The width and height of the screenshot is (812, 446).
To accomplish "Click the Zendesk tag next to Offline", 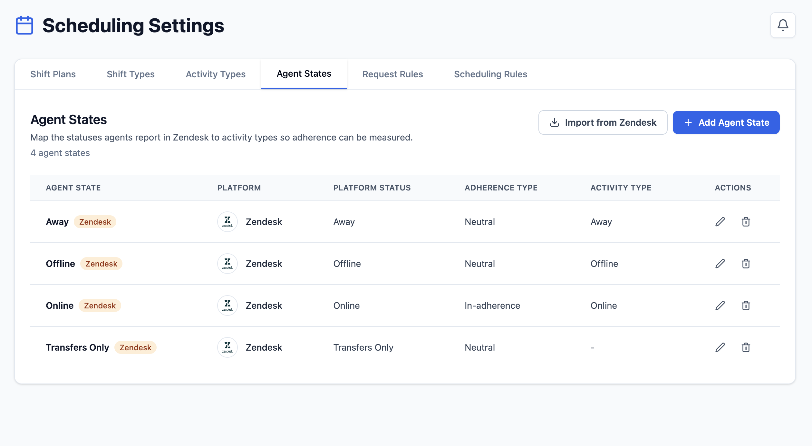I will click(x=101, y=264).
